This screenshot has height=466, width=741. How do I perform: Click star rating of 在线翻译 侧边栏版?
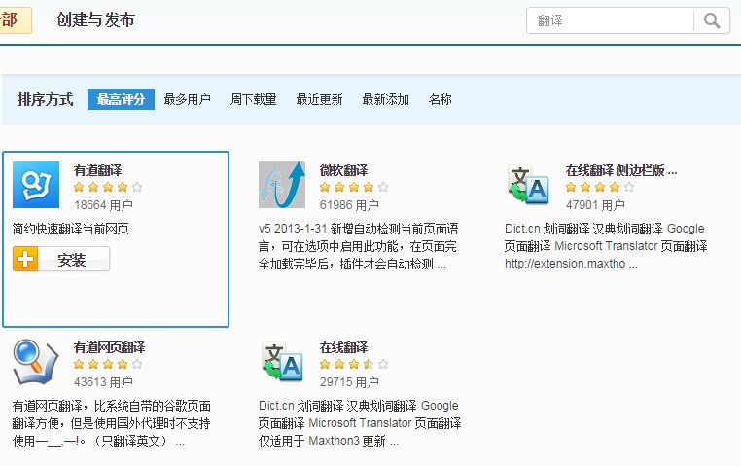600,187
